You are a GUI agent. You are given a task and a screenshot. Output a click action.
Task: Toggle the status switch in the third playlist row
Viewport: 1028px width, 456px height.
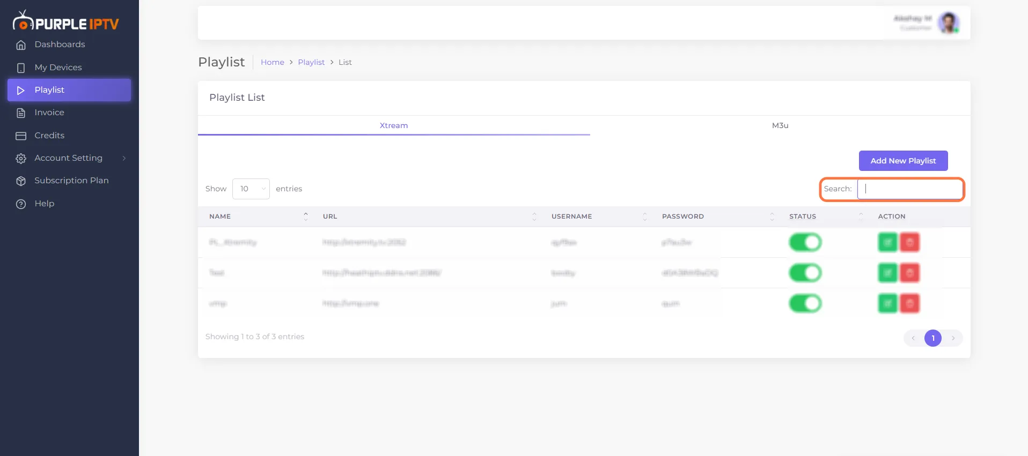[x=805, y=303]
